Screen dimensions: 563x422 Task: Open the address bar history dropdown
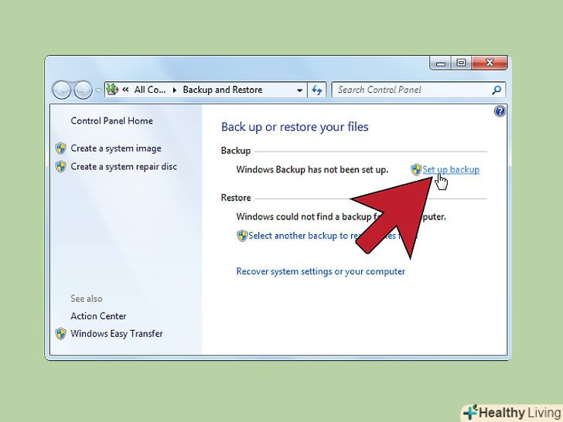(x=299, y=90)
